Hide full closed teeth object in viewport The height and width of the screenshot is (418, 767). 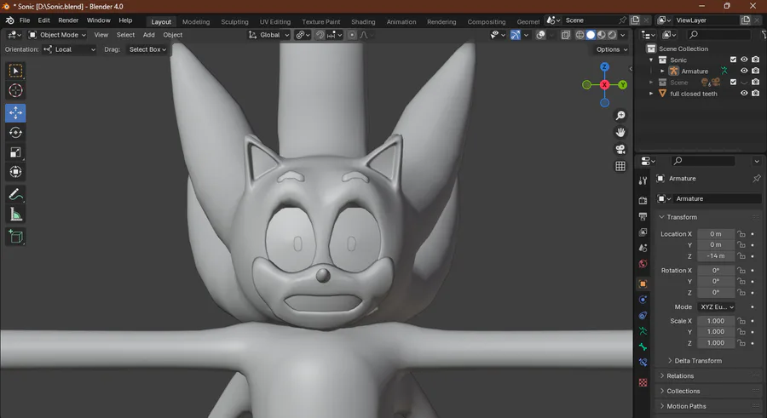(x=744, y=94)
